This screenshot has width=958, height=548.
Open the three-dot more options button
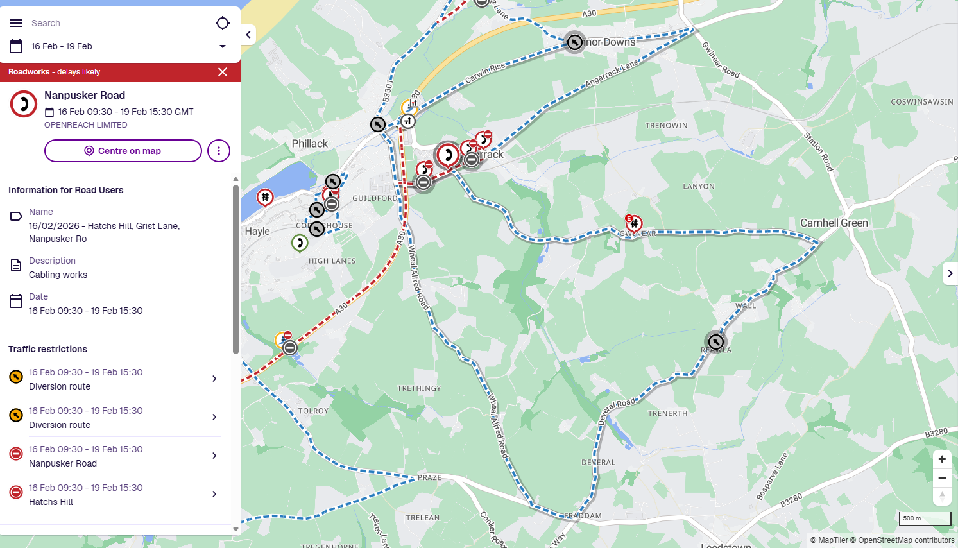[x=219, y=151]
